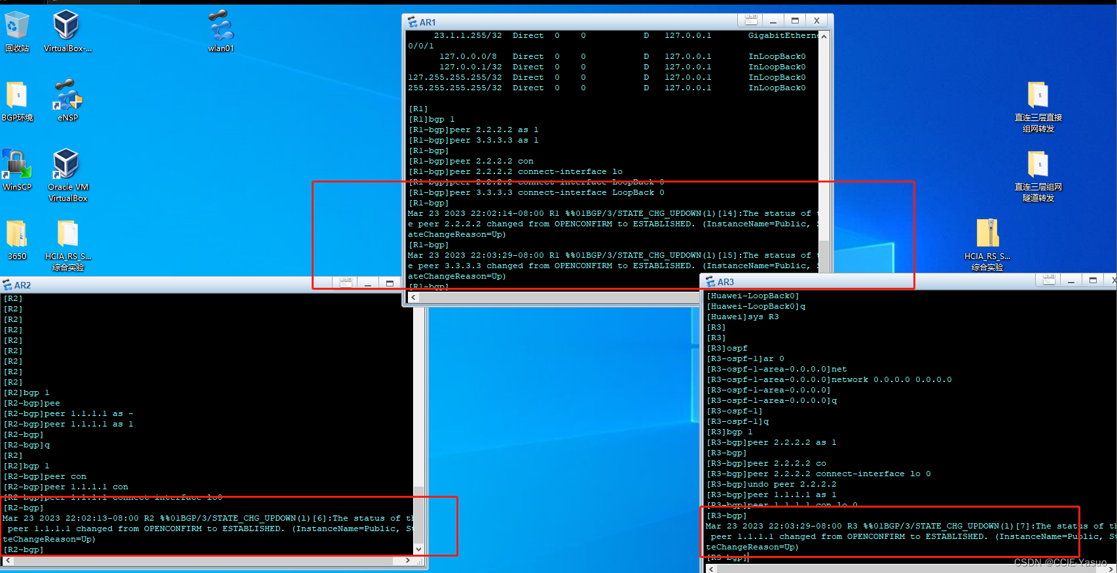Click the AR2 window title icon
1117x573 pixels.
pos(7,285)
